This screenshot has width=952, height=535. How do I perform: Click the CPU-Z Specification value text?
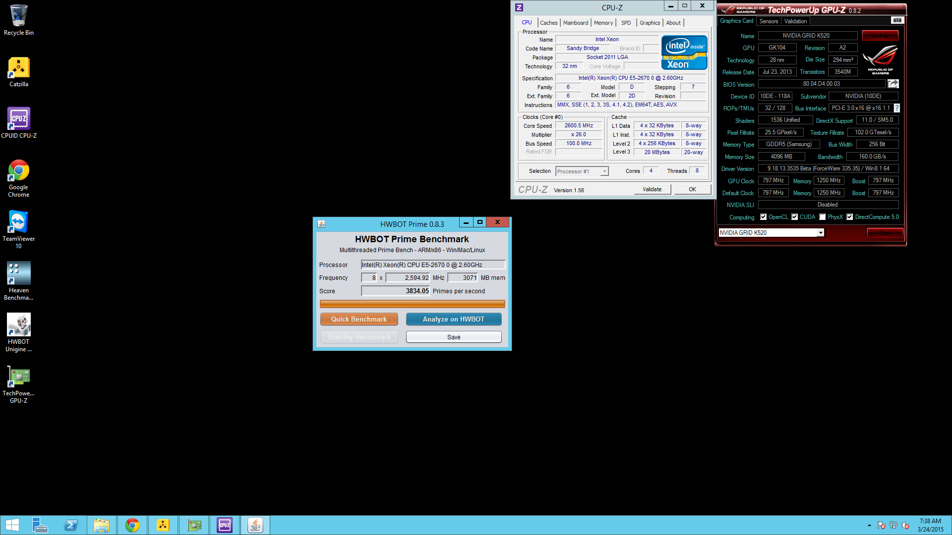(631, 78)
